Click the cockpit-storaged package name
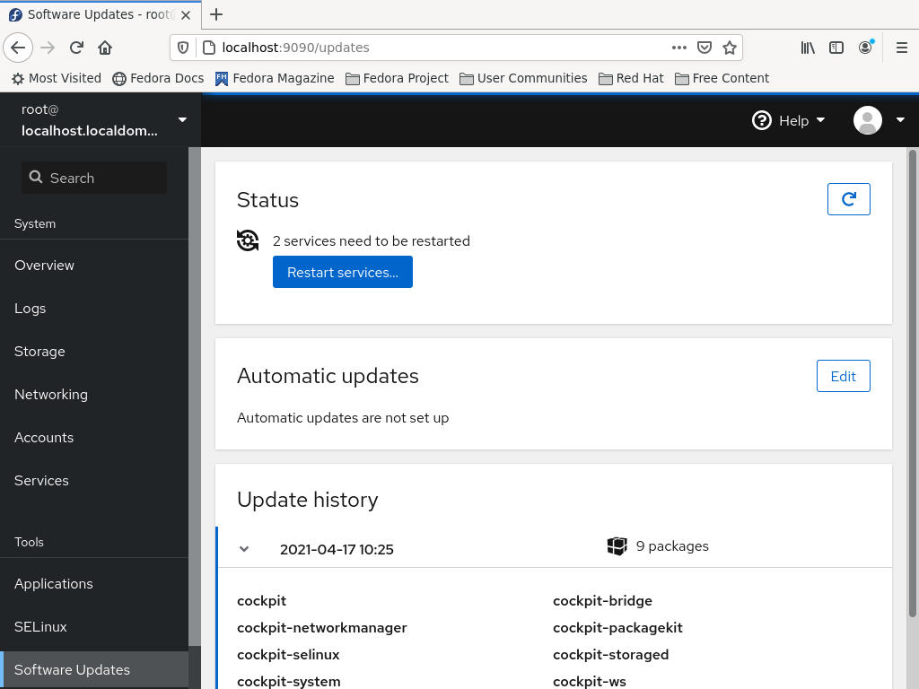The height and width of the screenshot is (689, 919). point(610,654)
